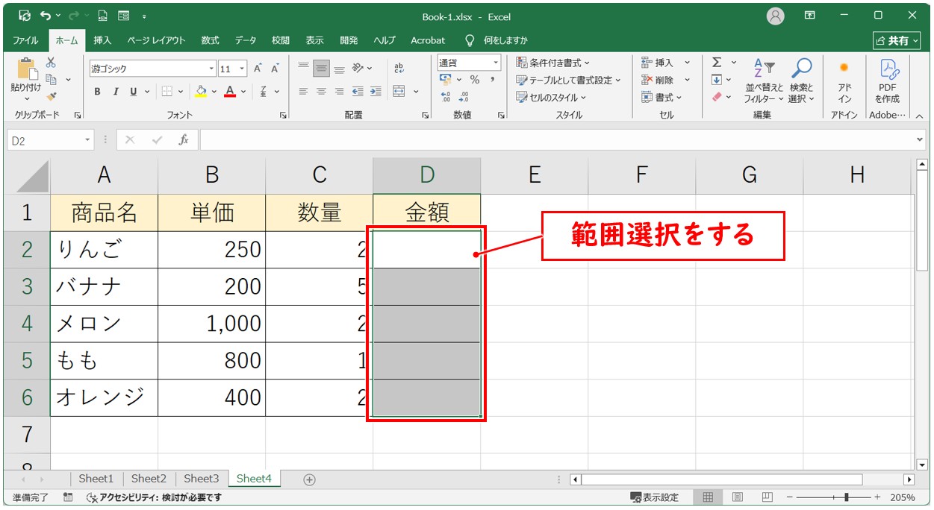934x510 pixels.
Task: Click the phonetic guide icon
Action: click(x=264, y=92)
